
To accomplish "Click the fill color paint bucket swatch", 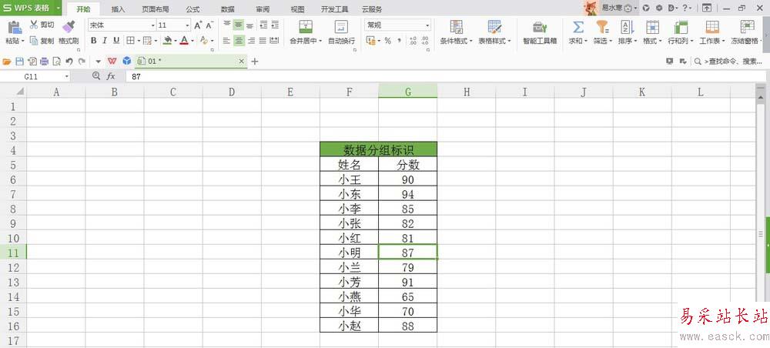I will coord(168,41).
